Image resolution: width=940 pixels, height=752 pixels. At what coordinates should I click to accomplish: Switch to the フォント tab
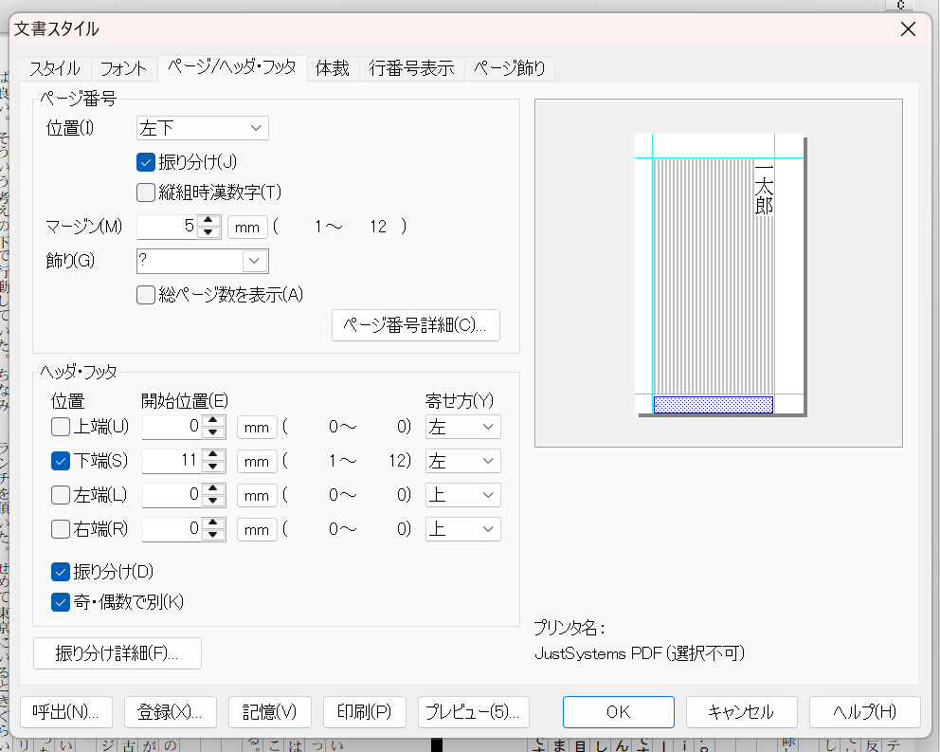(123, 68)
